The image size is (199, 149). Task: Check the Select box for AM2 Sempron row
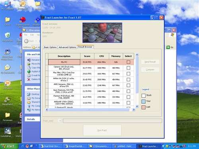128,85
